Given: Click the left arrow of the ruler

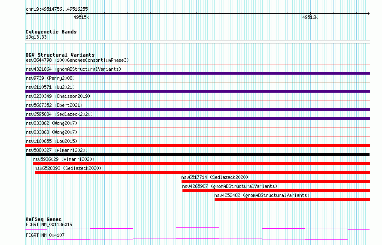Looking at the screenshot, I should coord(27,14).
